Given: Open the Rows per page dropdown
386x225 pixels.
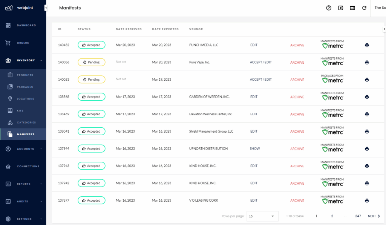Looking at the screenshot, I should click(x=262, y=216).
